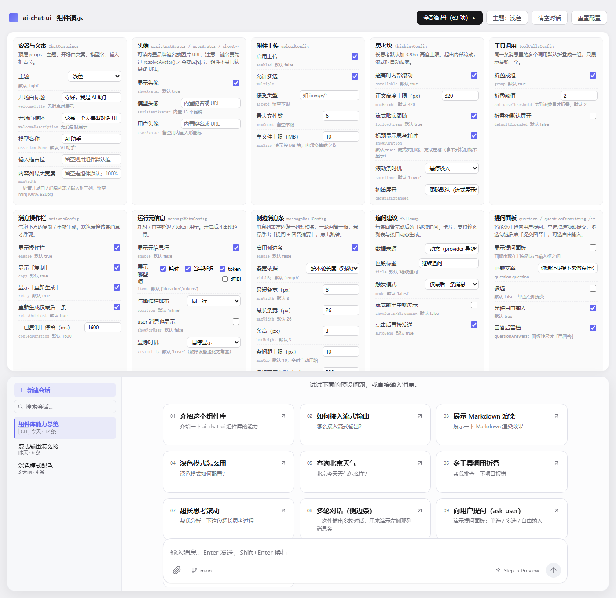Click 查询北京天气 preset card
The width and height of the screenshot is (616, 598).
click(x=365, y=471)
